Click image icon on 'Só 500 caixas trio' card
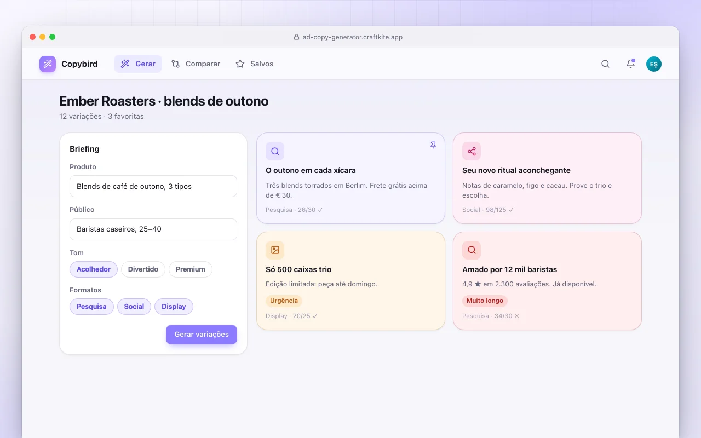This screenshot has width=701, height=438. point(275,250)
